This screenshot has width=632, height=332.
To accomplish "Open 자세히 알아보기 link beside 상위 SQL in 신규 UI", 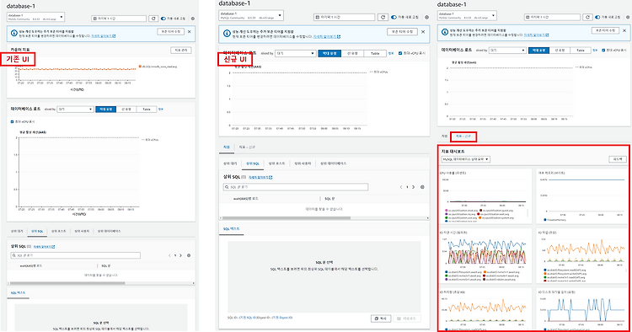I will 260,177.
